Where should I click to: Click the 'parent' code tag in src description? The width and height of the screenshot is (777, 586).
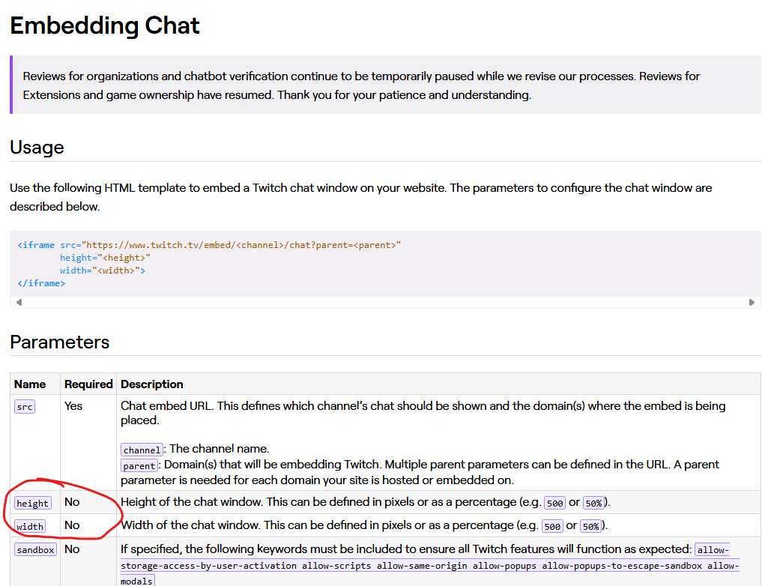coord(139,465)
